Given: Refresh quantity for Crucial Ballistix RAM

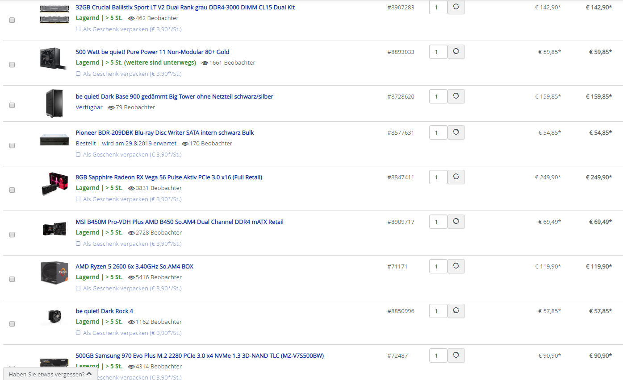Looking at the screenshot, I should pos(456,7).
